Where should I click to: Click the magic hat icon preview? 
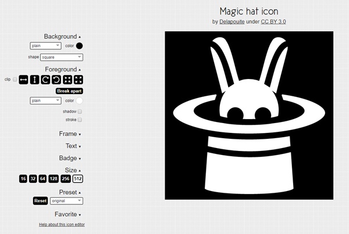pyautogui.click(x=249, y=116)
